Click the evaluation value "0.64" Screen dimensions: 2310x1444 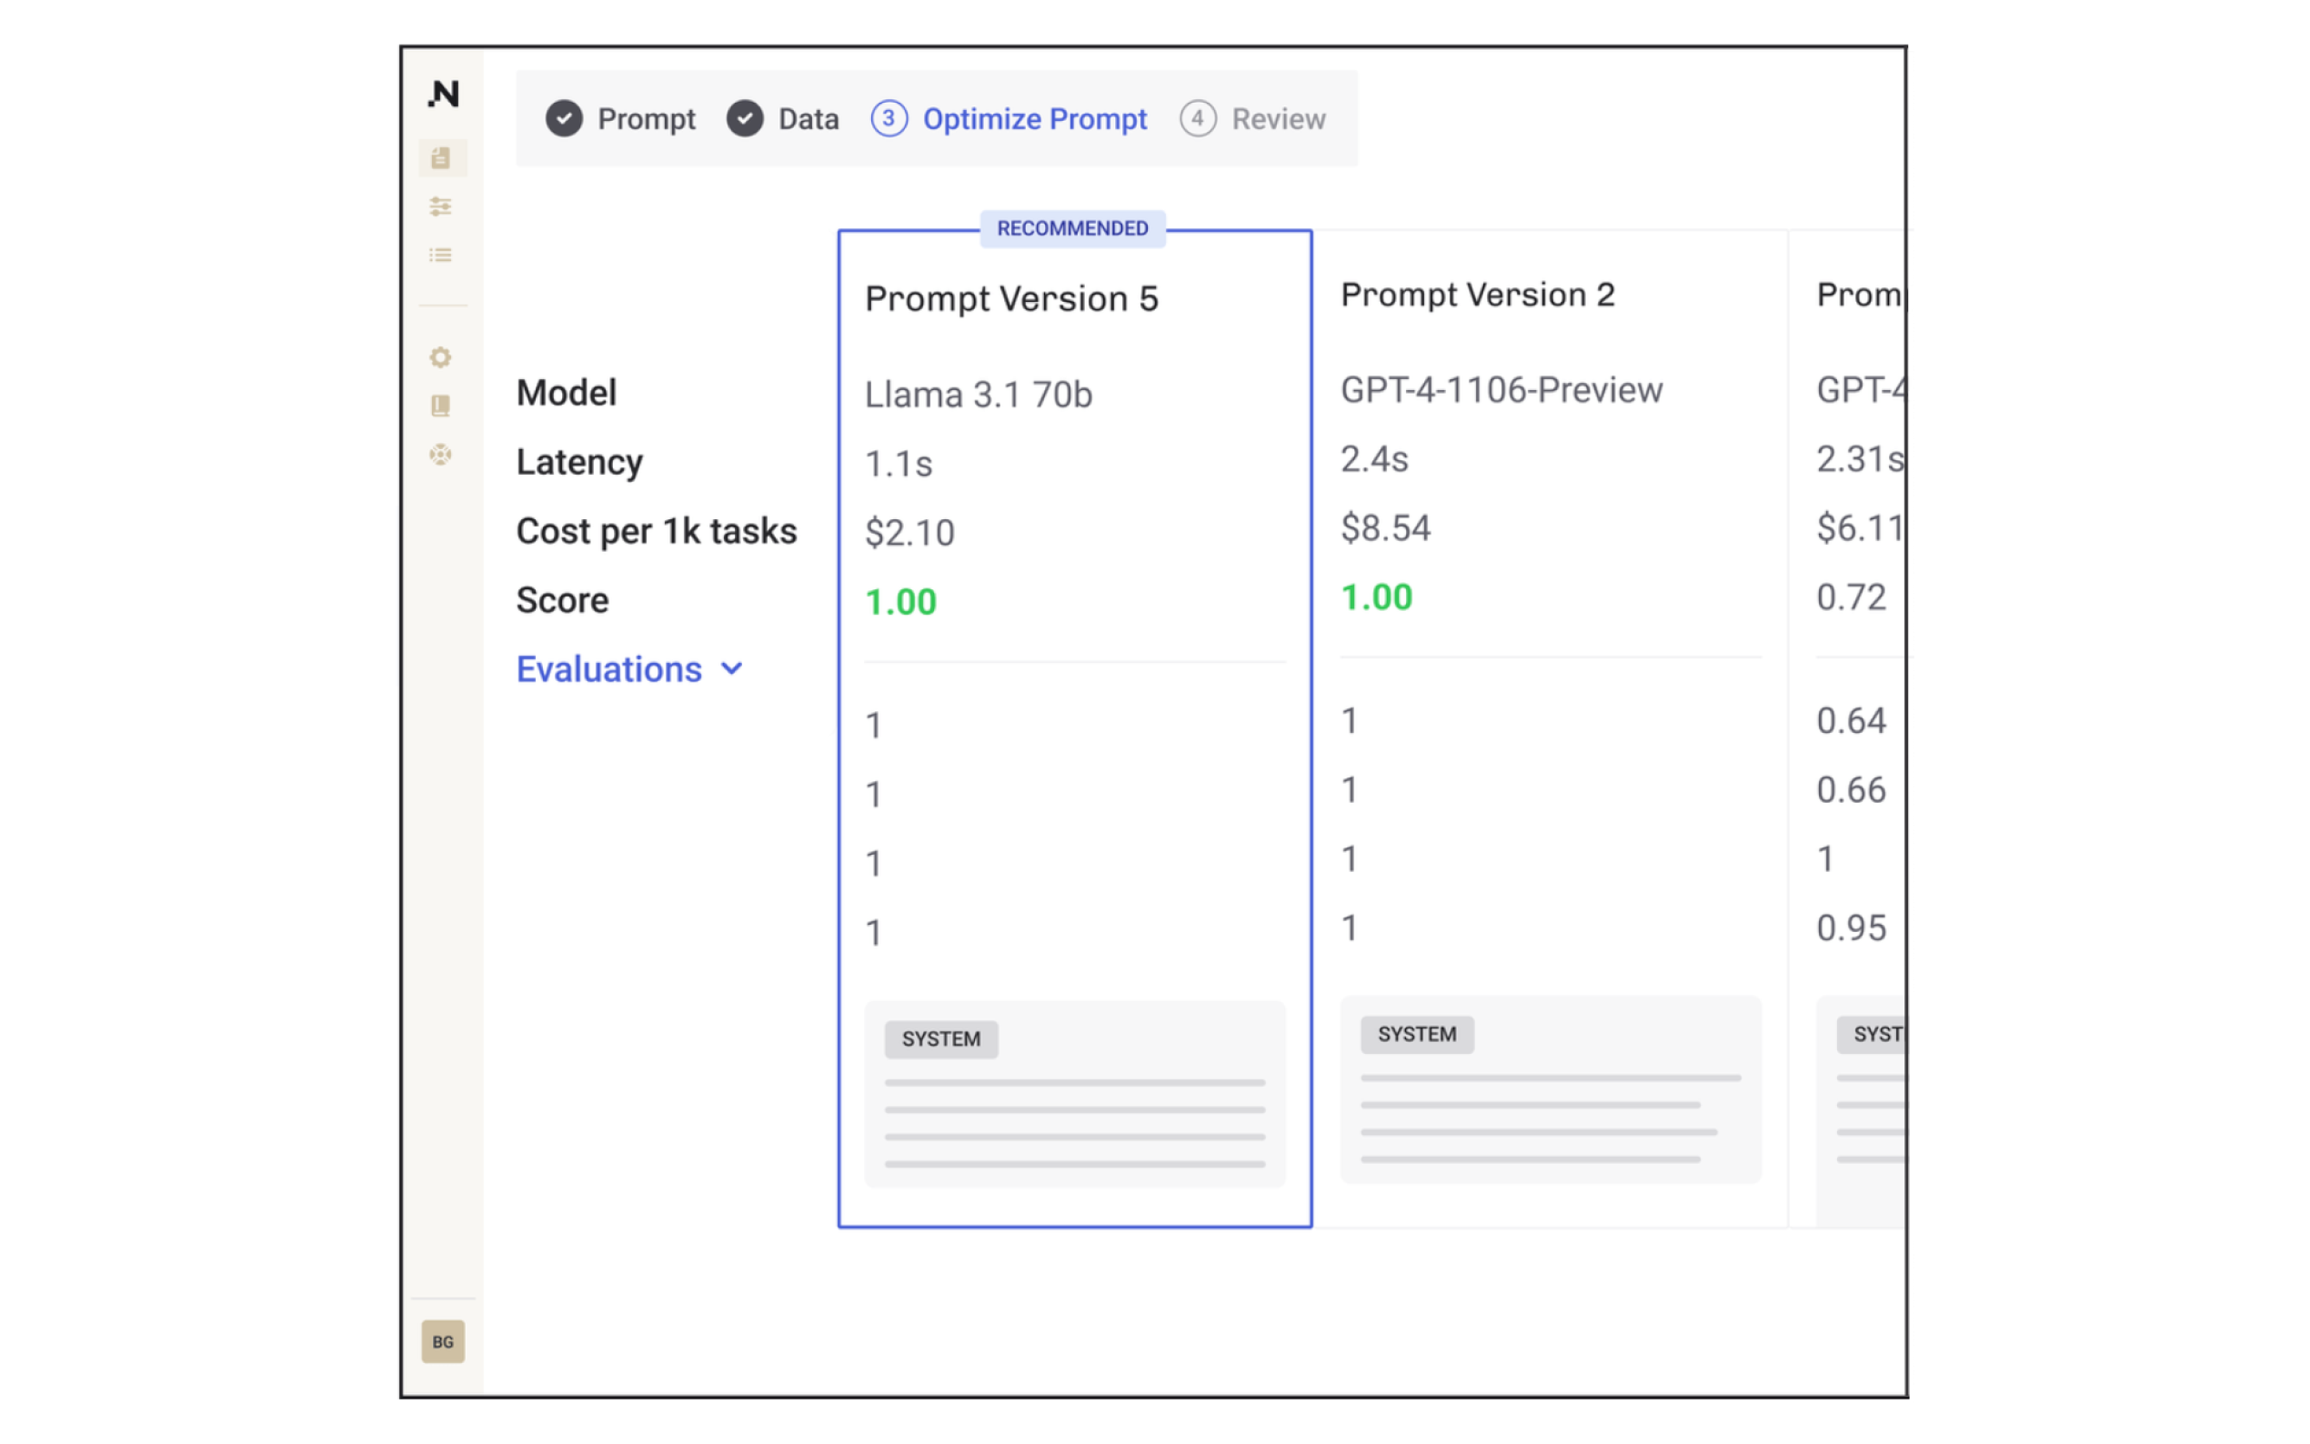click(x=1852, y=721)
